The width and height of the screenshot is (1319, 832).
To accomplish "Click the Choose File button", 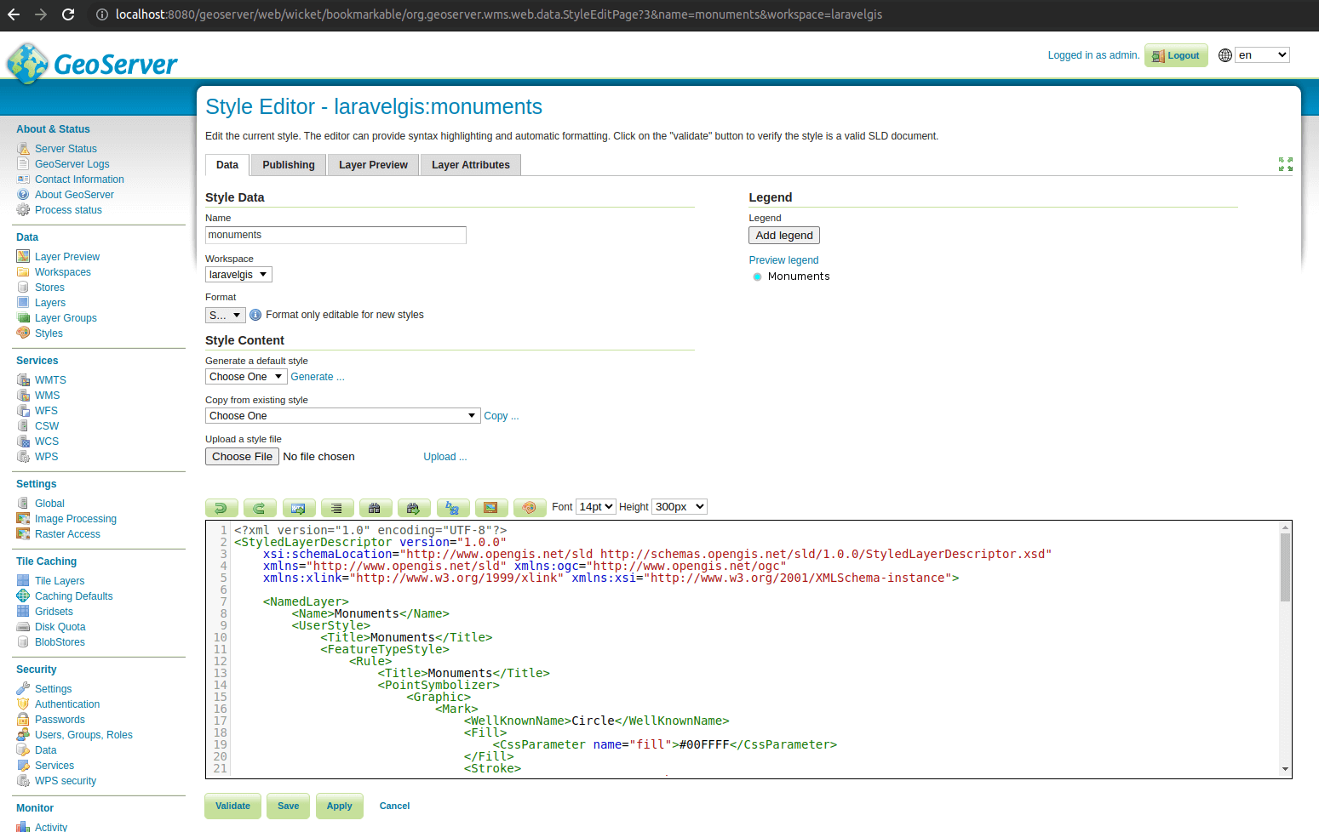I will pos(242,457).
